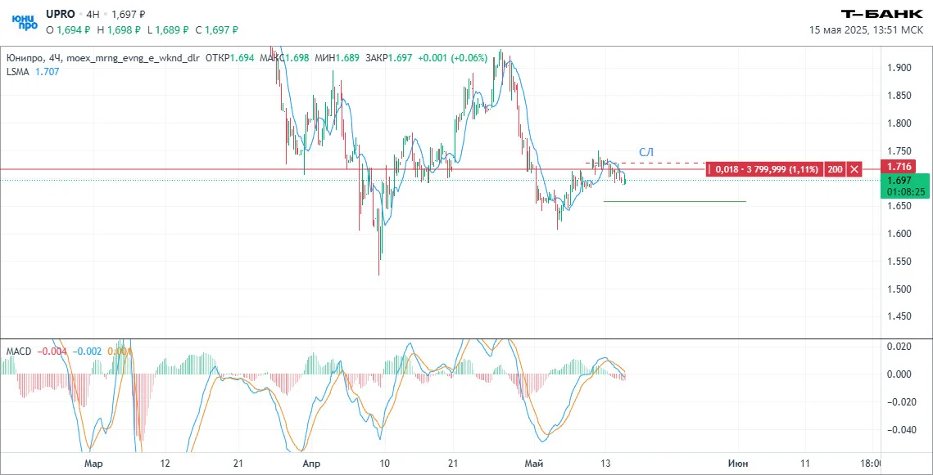Click the 01:08:25 candle countdown timer
This screenshot has width=933, height=475.
point(904,192)
